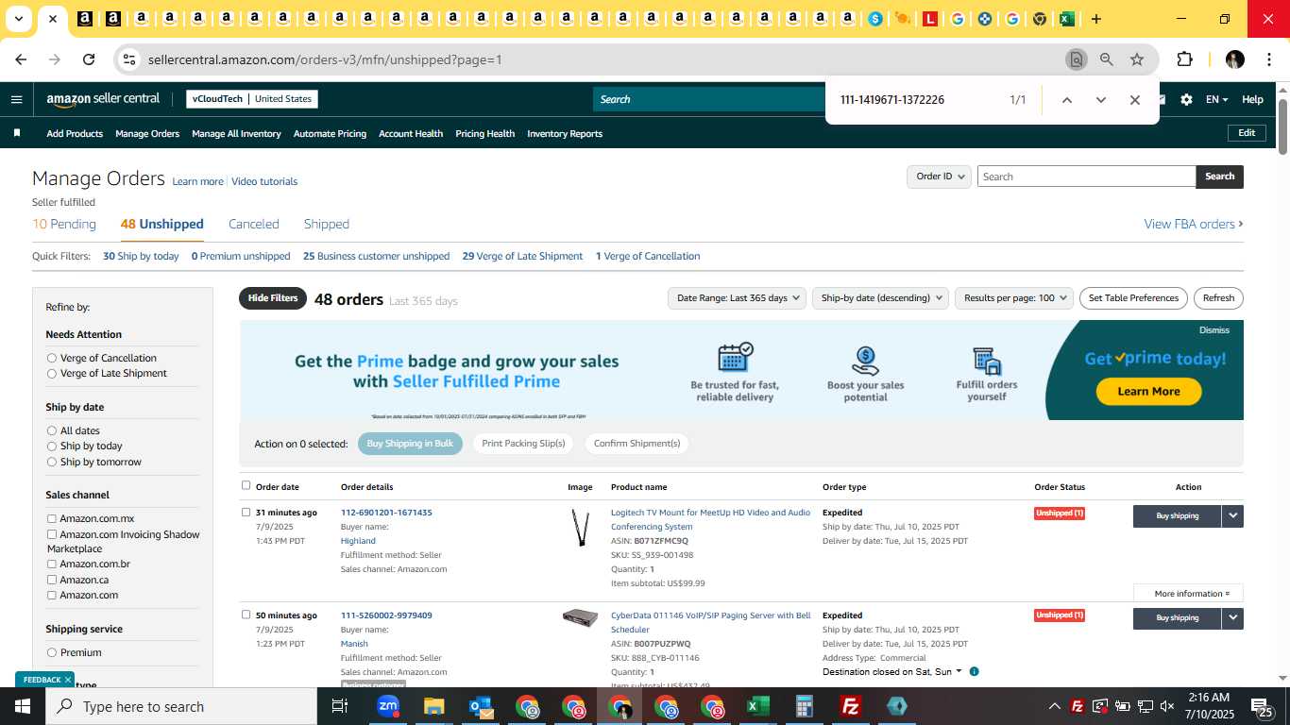Switch to the Excel browser tab
Image resolution: width=1290 pixels, height=725 pixels.
point(1066,19)
